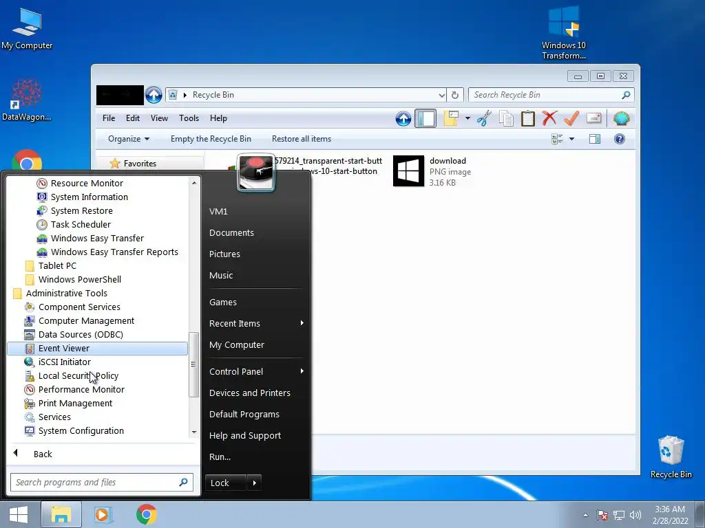Open the shutdown options arrow beside Lock
The image size is (705, 528).
[254, 483]
